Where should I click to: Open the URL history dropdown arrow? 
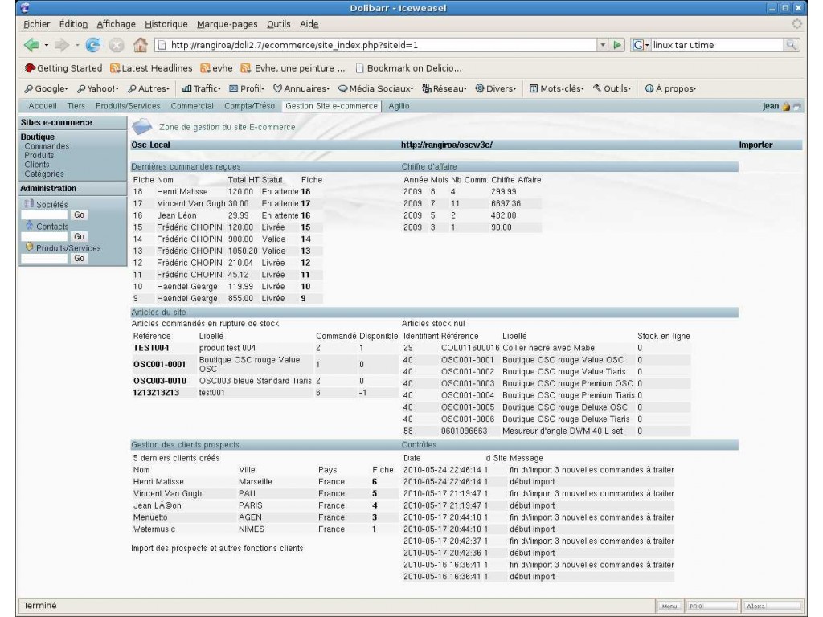604,45
